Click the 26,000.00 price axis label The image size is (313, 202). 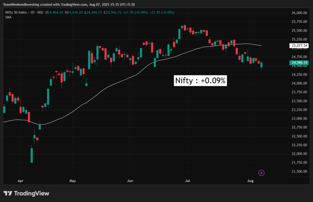(299, 13)
